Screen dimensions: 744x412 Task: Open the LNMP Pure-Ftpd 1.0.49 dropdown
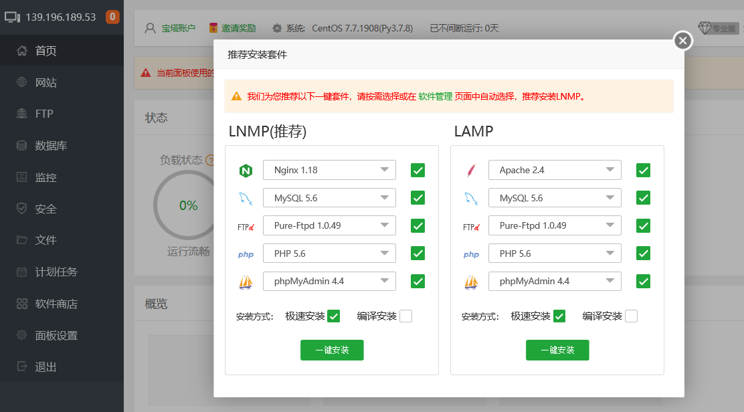pyautogui.click(x=329, y=225)
